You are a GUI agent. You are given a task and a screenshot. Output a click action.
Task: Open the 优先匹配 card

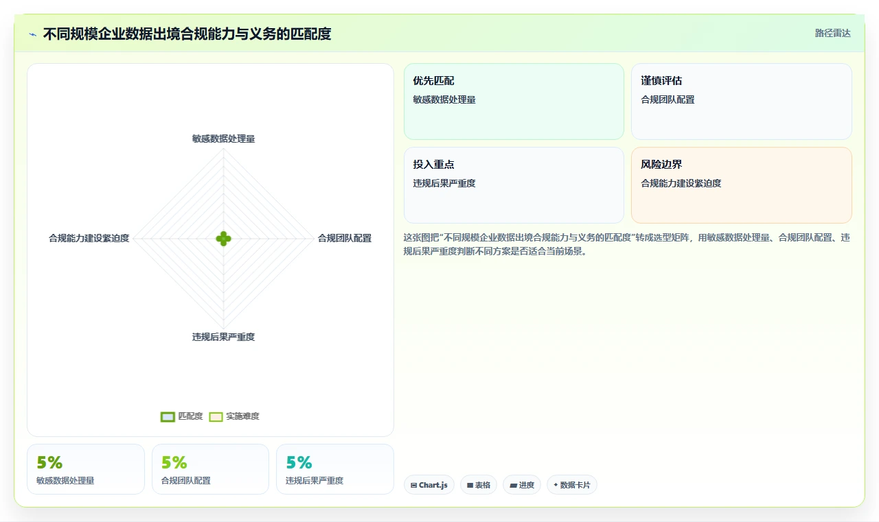pos(514,102)
